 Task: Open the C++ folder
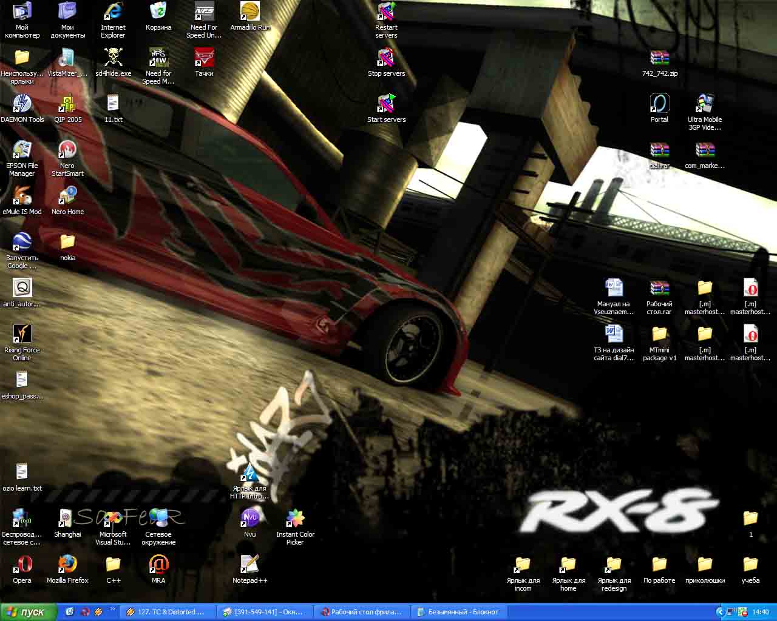coord(113,570)
